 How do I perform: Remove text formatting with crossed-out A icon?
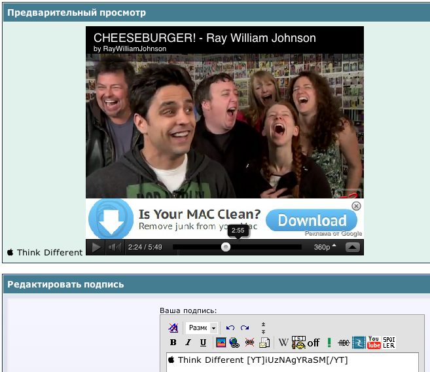pos(173,327)
